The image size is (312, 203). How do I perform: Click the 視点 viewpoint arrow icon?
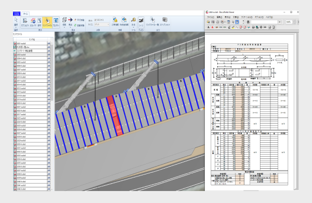(70, 20)
